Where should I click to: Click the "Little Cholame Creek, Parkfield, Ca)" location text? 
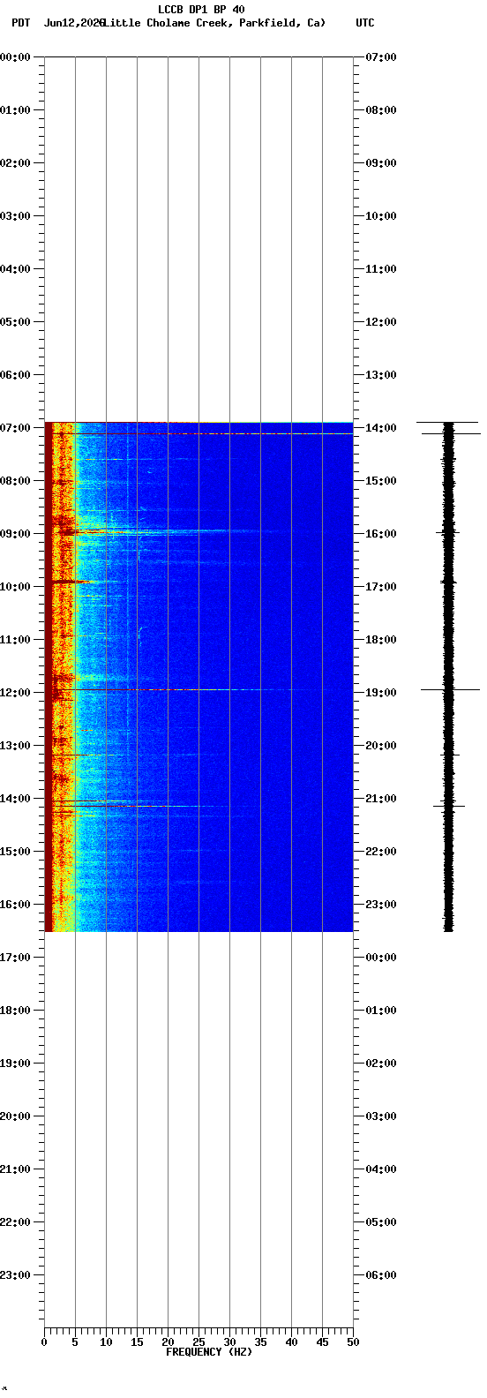[x=214, y=23]
